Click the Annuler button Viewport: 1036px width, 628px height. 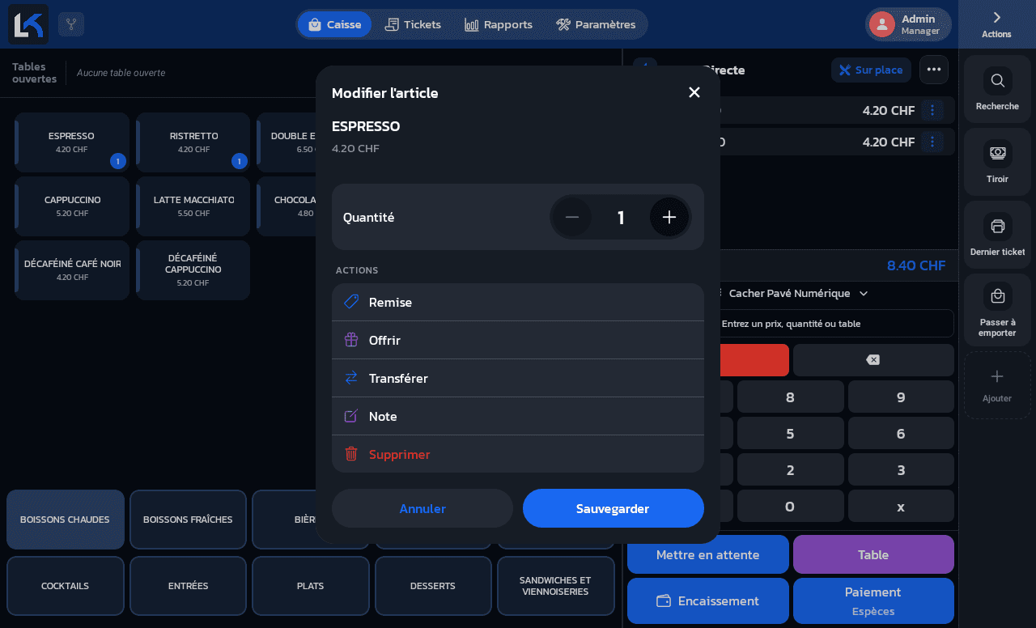coord(422,508)
